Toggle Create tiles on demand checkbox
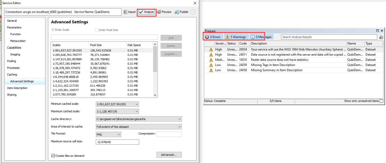The height and width of the screenshot is (163, 386). pyautogui.click(x=53, y=156)
